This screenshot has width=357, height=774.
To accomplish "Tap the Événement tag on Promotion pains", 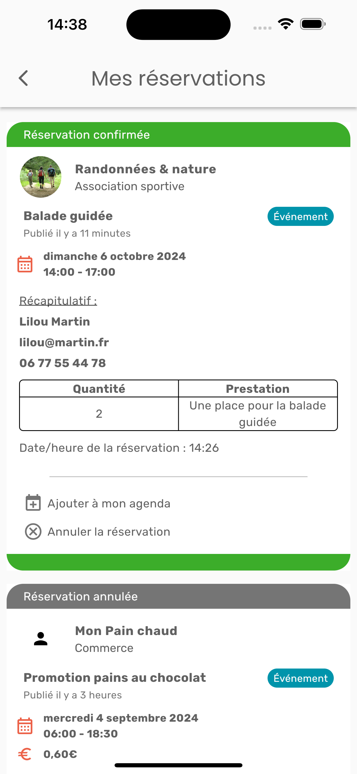I will [300, 678].
